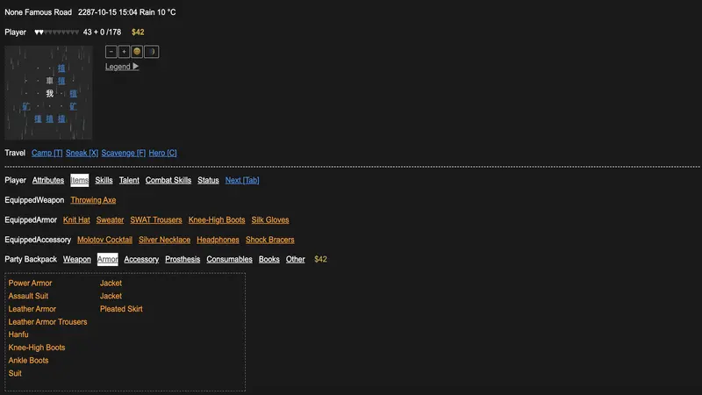Click the sun face emoji button

137,52
